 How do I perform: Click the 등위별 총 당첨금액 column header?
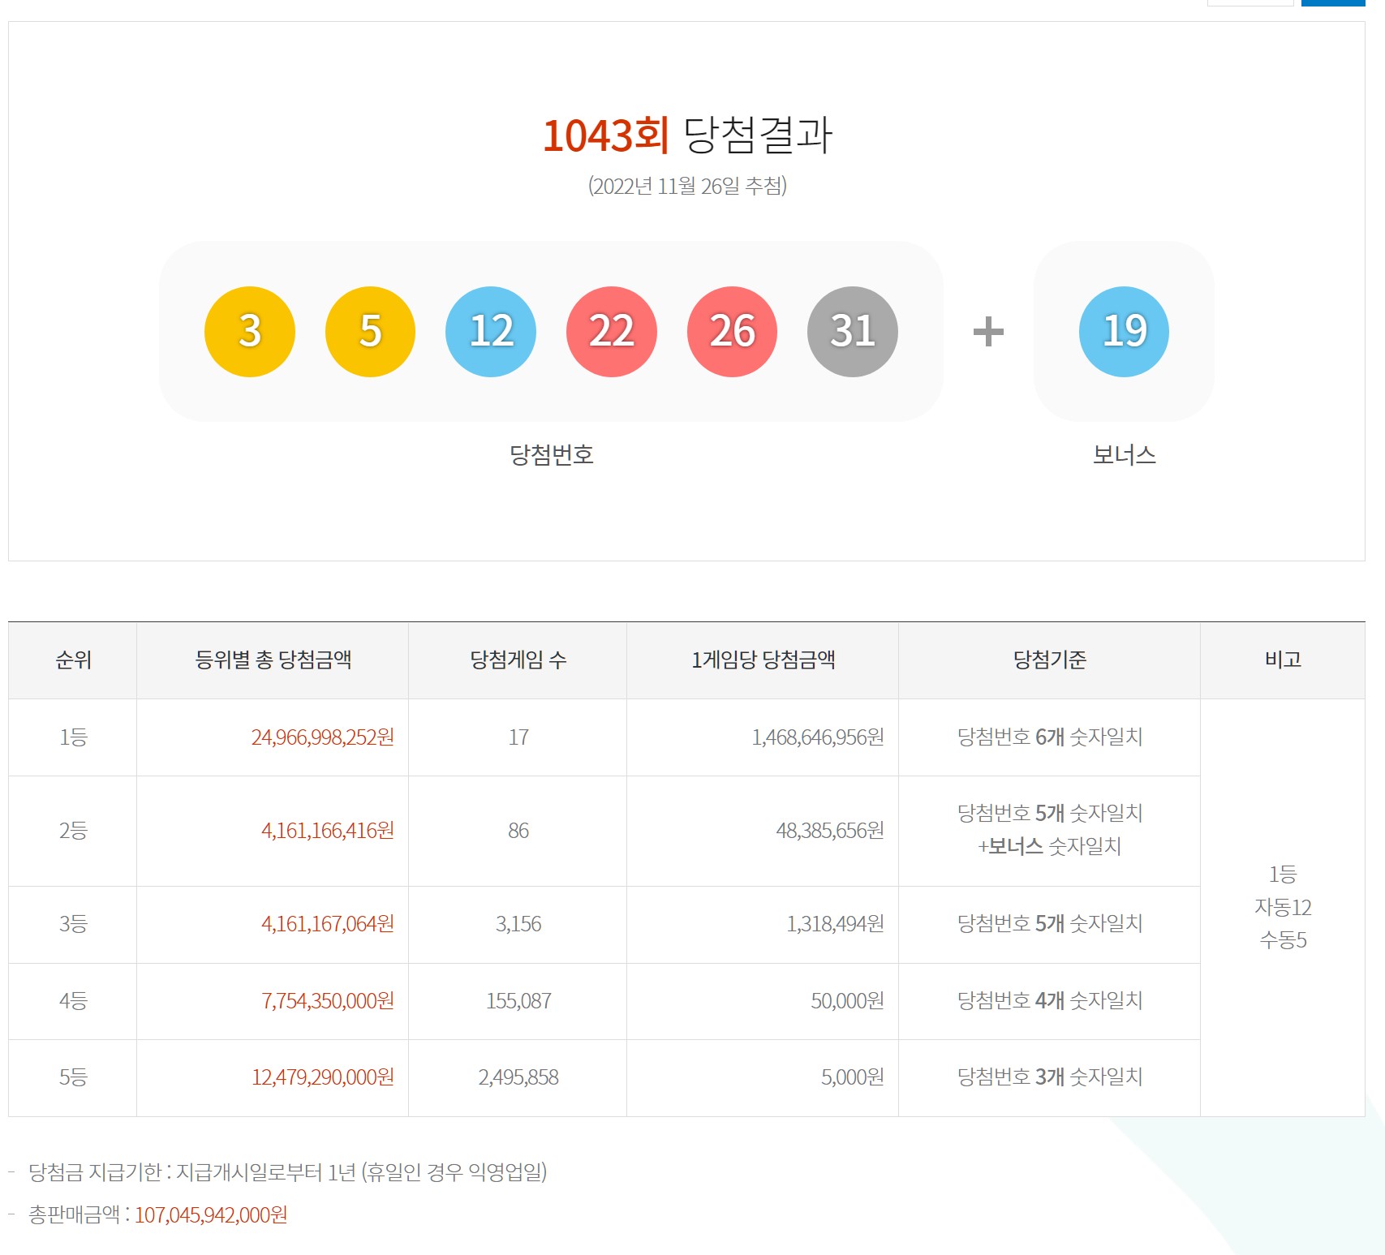(273, 660)
